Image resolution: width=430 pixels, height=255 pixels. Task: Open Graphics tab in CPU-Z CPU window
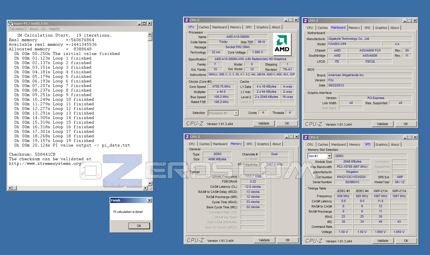[x=262, y=27]
